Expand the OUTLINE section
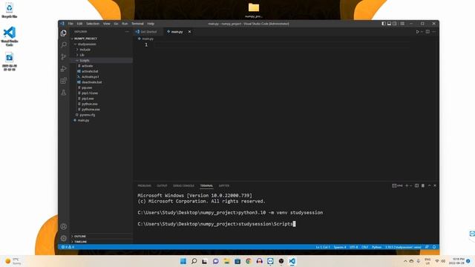This screenshot has width=475, height=267. pyautogui.click(x=102, y=236)
